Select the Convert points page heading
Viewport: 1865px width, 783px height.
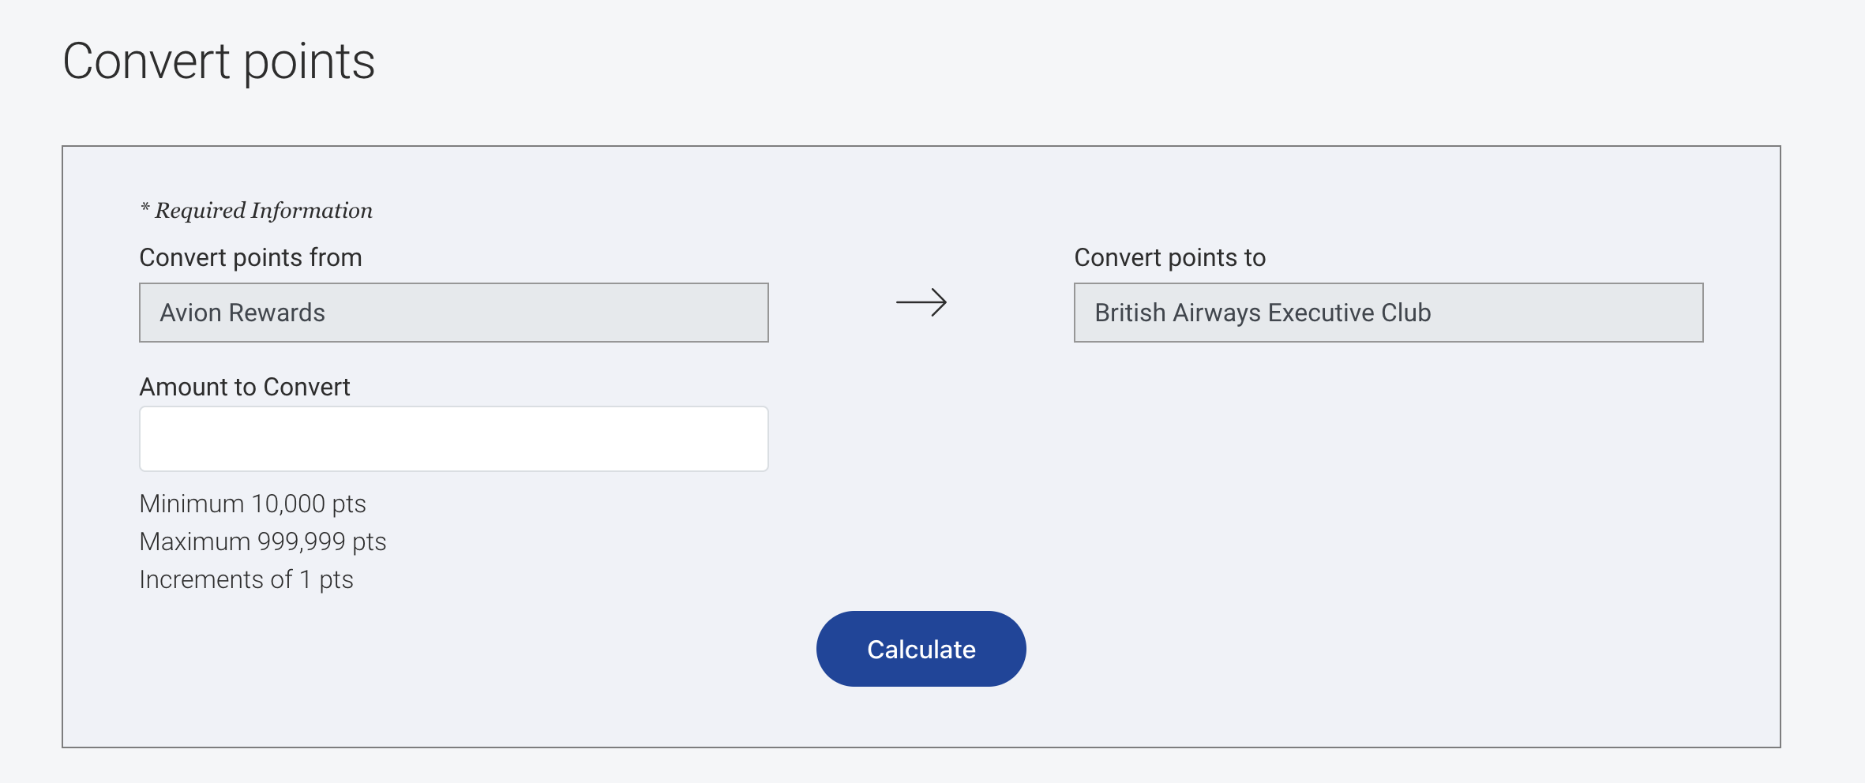pos(219,62)
